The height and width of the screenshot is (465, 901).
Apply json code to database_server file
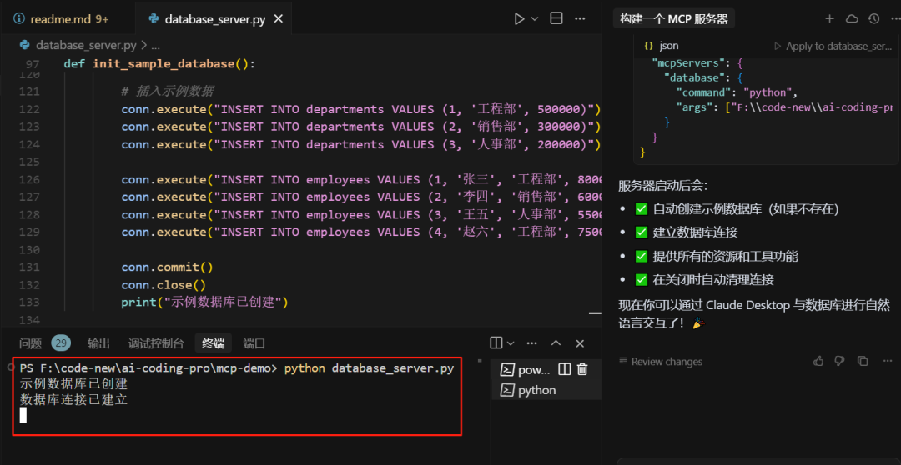click(x=833, y=47)
